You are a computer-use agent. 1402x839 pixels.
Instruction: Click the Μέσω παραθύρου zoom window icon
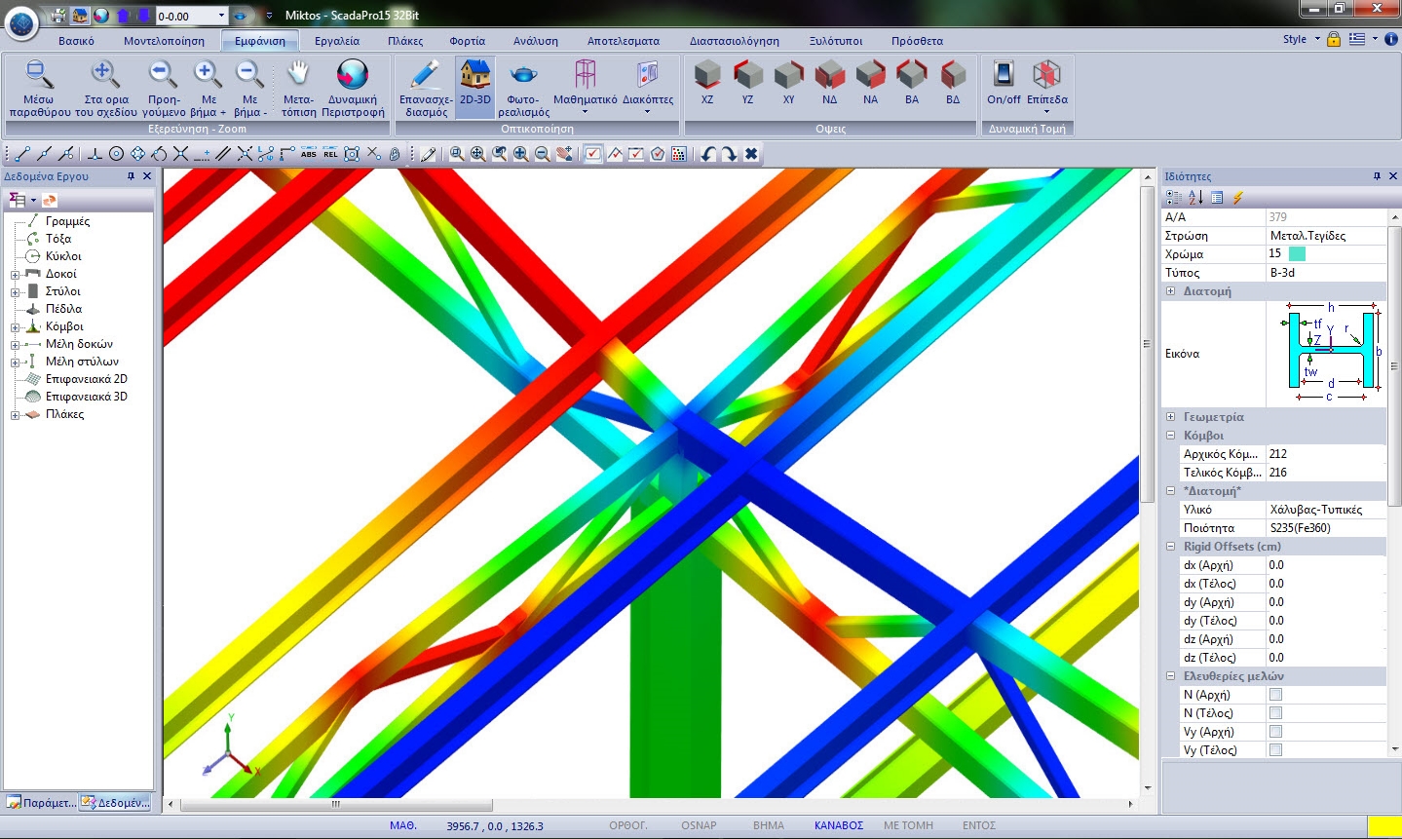click(39, 74)
